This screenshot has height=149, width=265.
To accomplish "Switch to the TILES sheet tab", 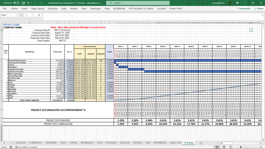I will point(99,143).
